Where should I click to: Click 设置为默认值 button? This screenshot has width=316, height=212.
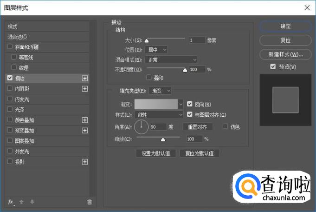click(x=156, y=153)
